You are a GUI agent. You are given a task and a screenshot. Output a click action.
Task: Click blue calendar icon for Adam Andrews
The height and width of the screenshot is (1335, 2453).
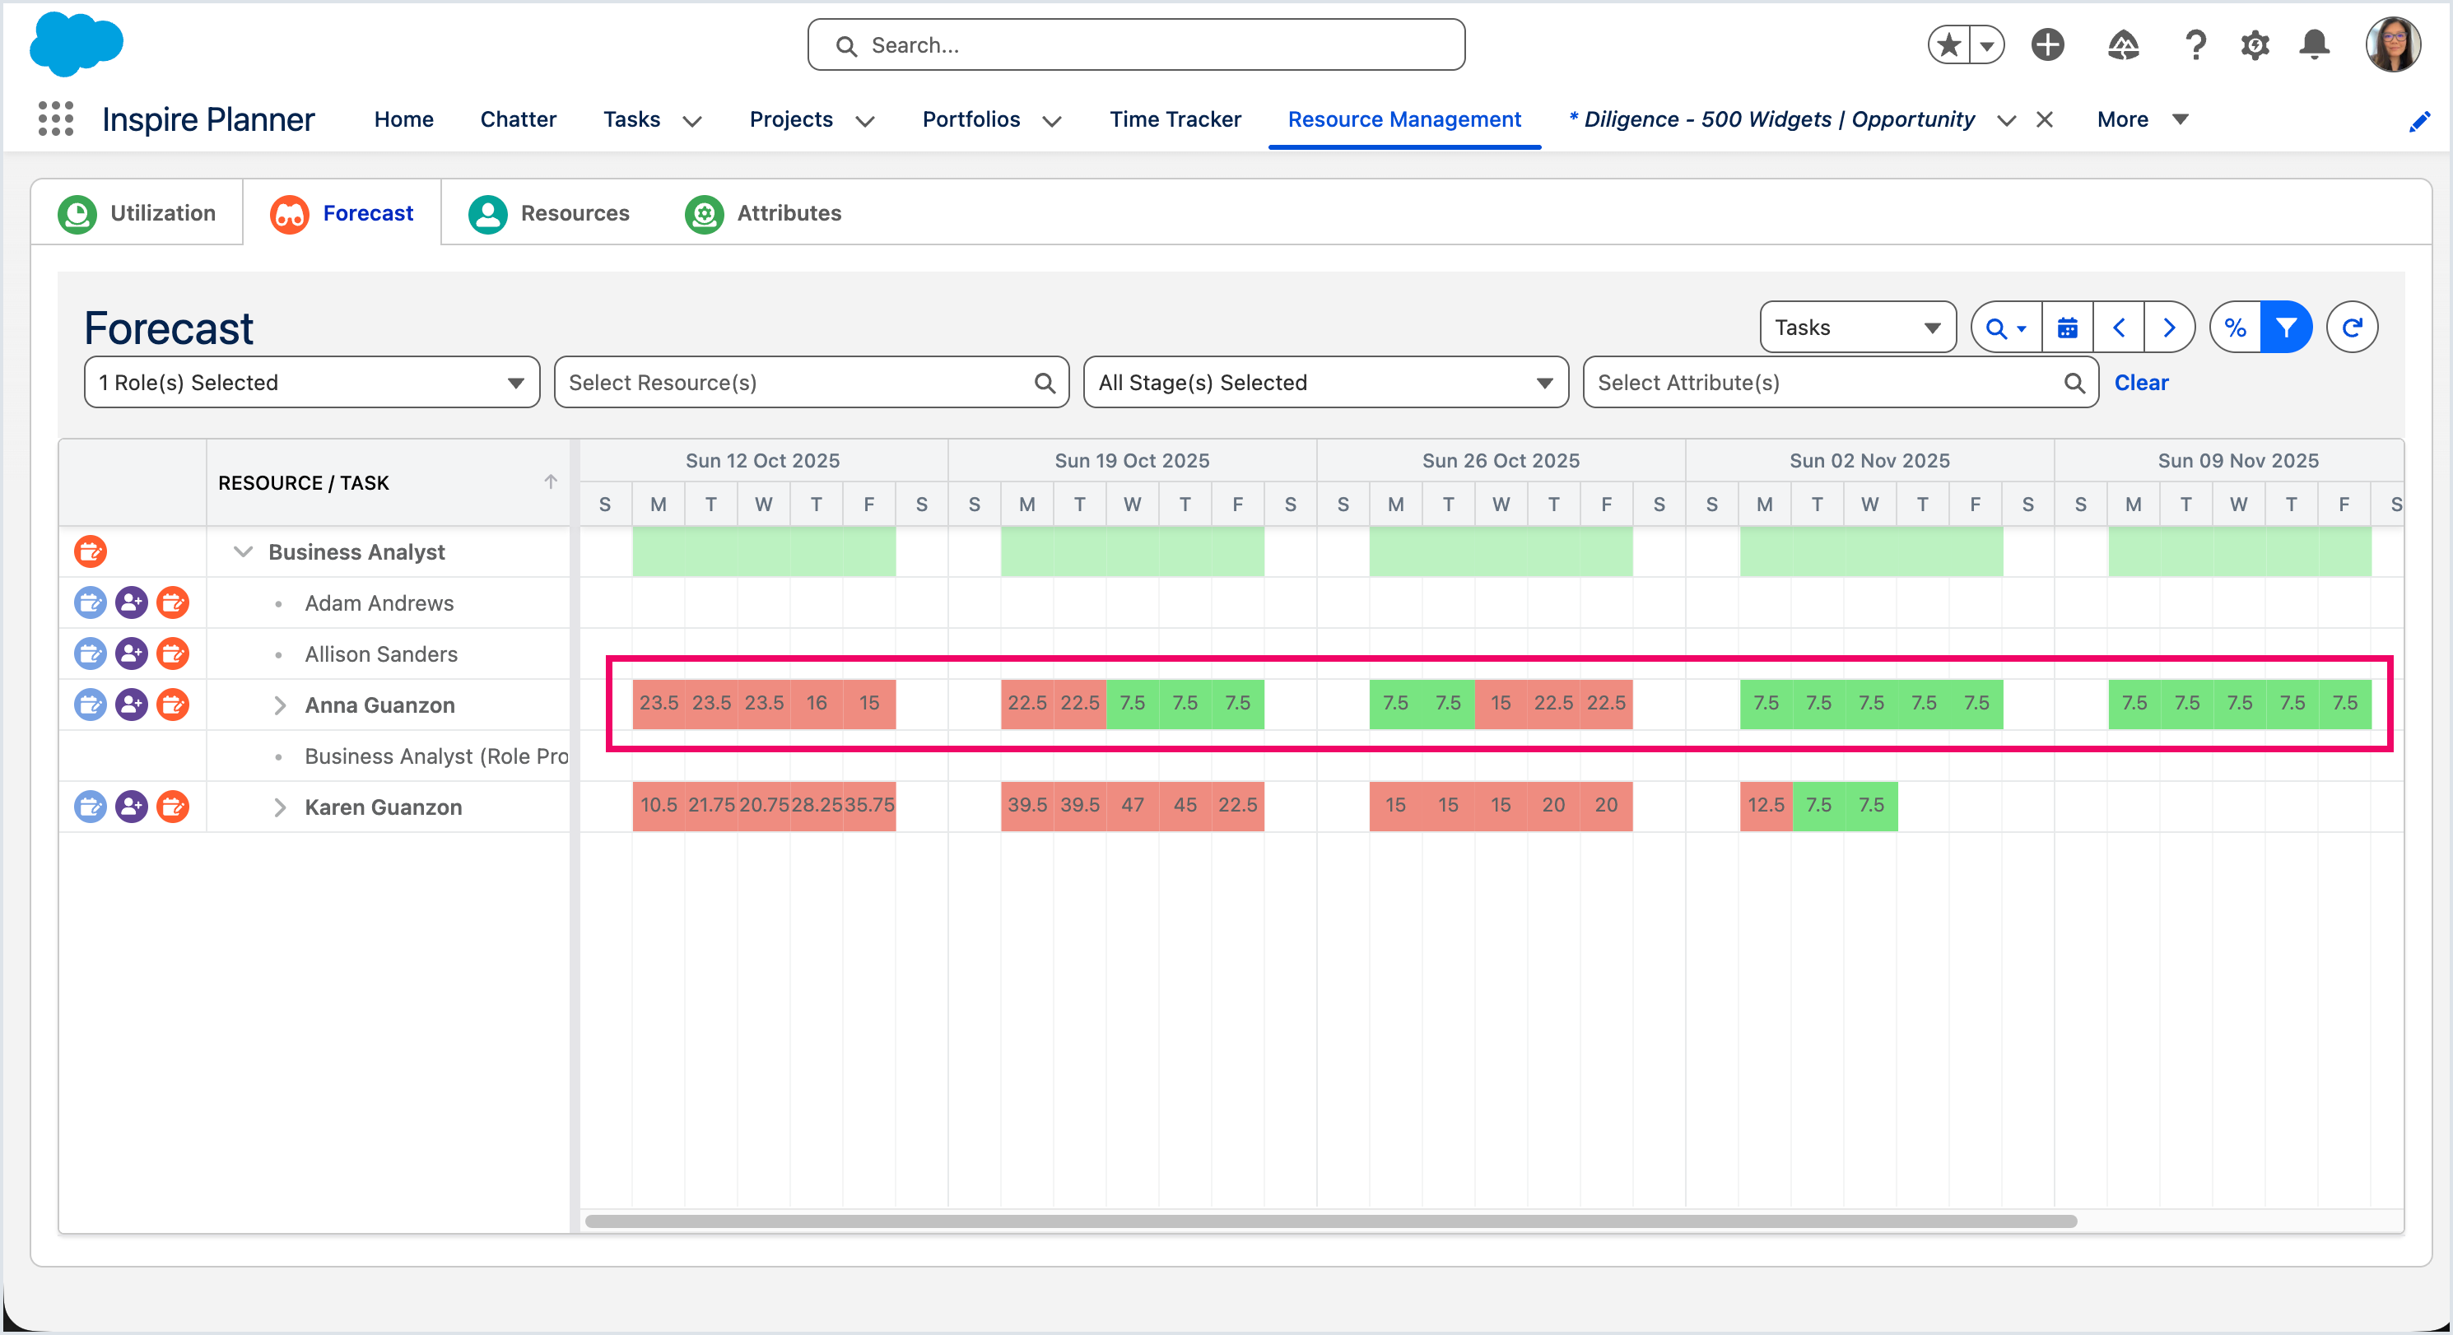91,602
